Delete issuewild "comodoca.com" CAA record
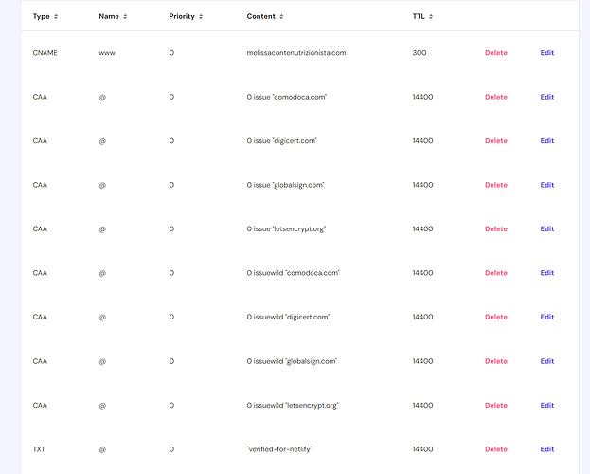 click(x=495, y=273)
